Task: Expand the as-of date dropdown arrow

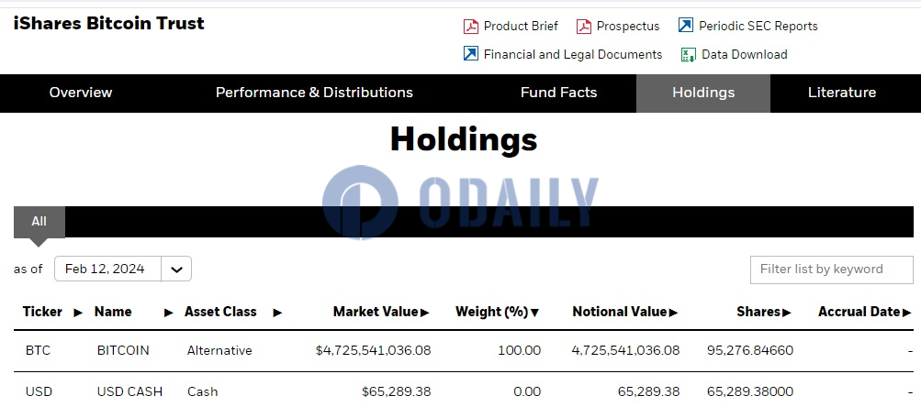Action: click(176, 269)
